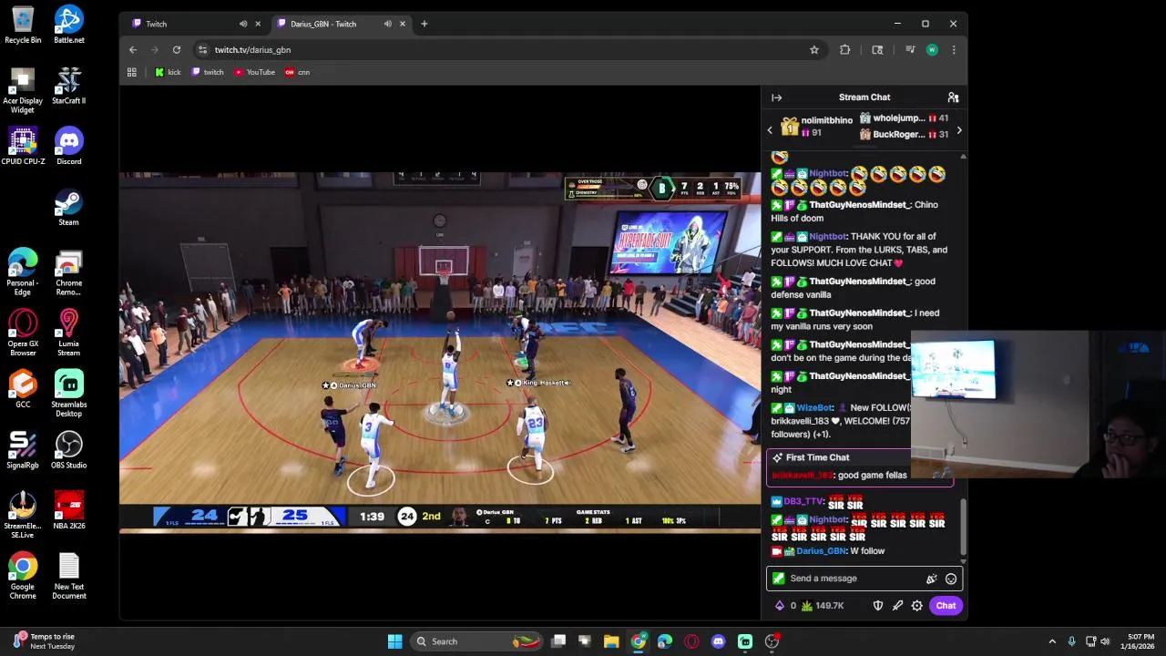Open the Shield Mode icon
The image size is (1166, 656).
(x=878, y=606)
